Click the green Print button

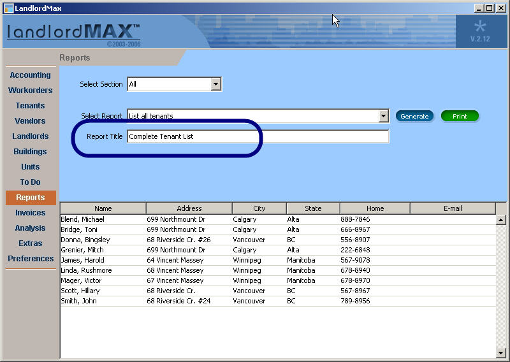coord(460,116)
